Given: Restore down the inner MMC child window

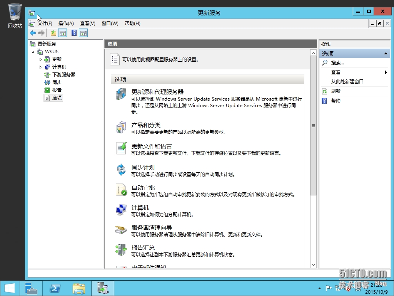Looking at the screenshot, I should pyautogui.click(x=379, y=24).
